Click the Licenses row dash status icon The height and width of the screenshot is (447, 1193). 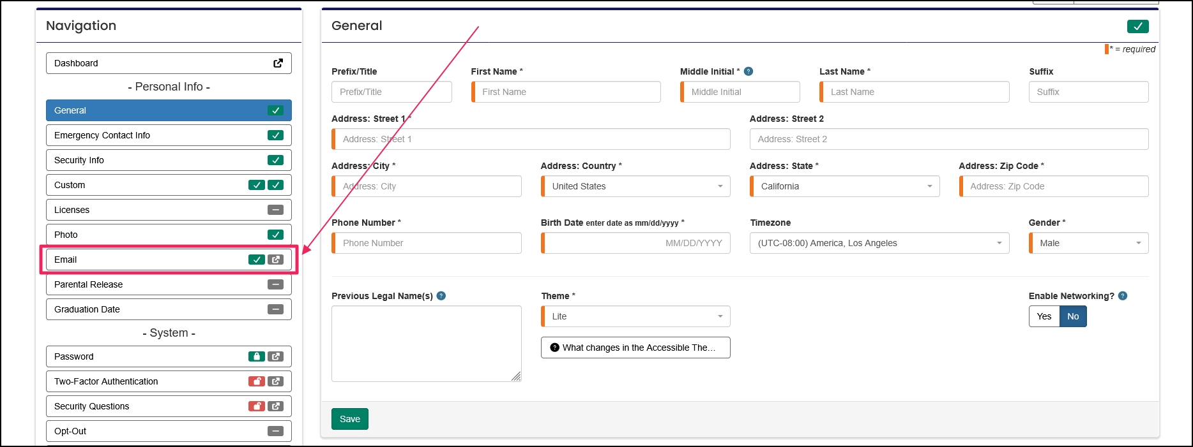275,210
